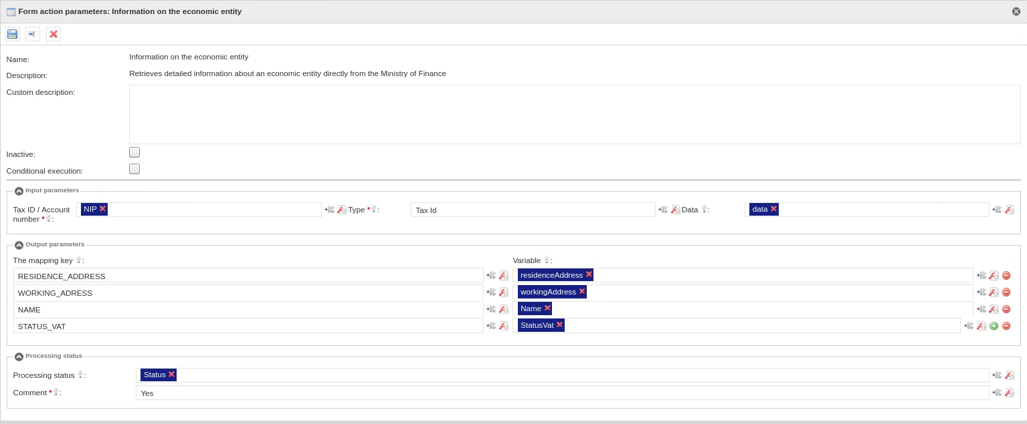This screenshot has height=424, width=1027.
Task: Close the Form action parameters dialog
Action: 1016,11
